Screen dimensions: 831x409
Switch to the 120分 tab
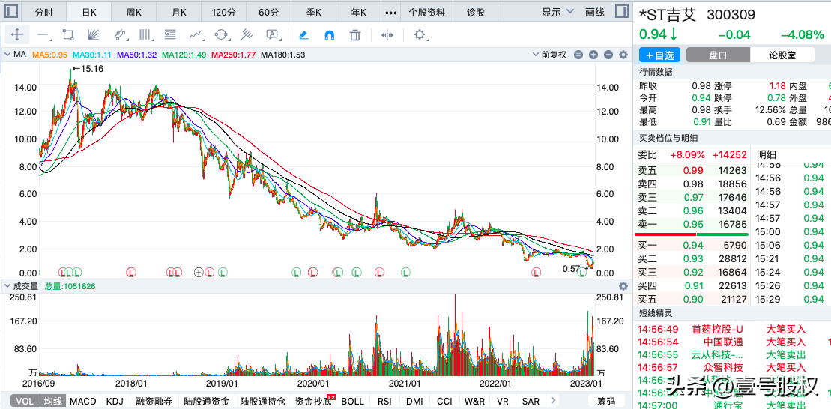point(225,12)
